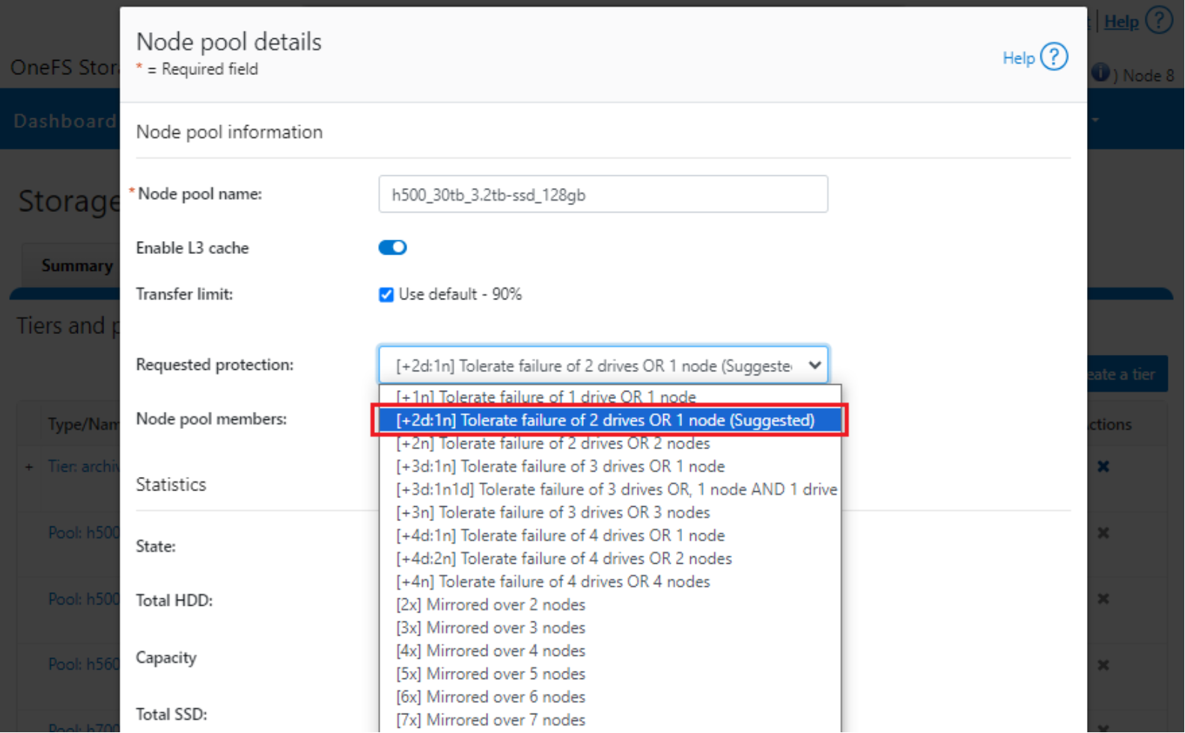Viewport: 1185px width, 733px height.
Task: Click the 'Capacity' label
Action: pyautogui.click(x=166, y=658)
